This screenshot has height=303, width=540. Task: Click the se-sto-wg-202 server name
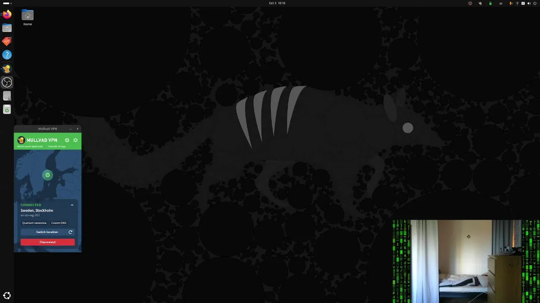(x=30, y=215)
